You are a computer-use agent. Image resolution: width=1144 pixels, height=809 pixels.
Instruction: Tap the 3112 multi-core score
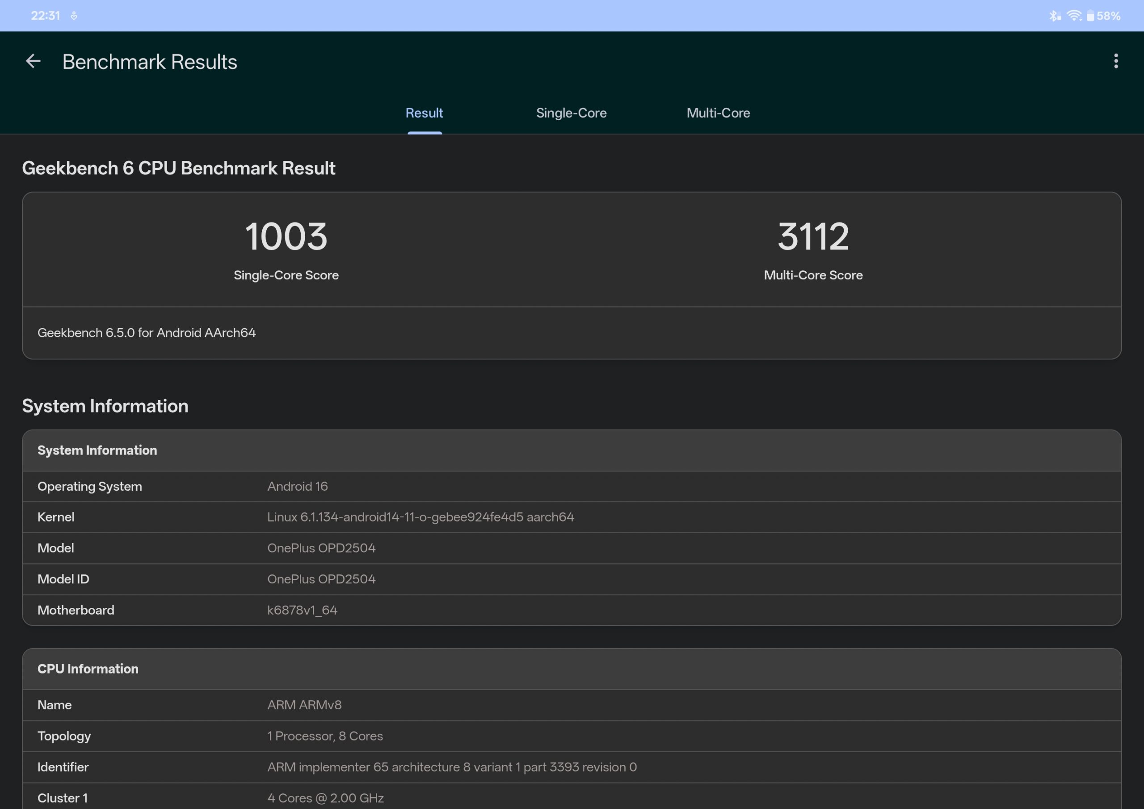coord(813,237)
